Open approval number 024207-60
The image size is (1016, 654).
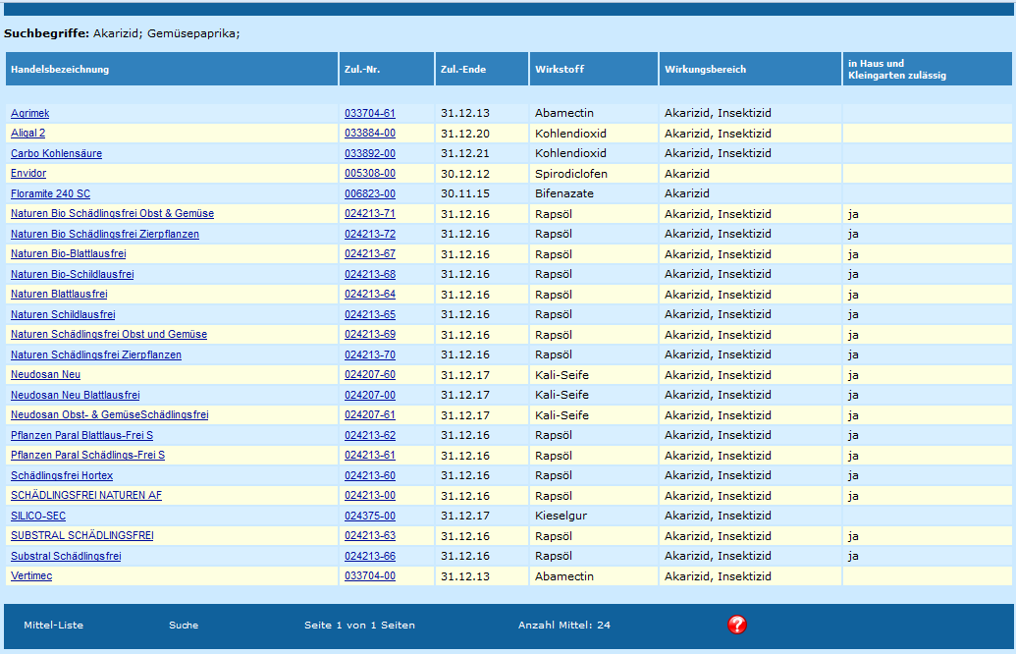pos(370,374)
